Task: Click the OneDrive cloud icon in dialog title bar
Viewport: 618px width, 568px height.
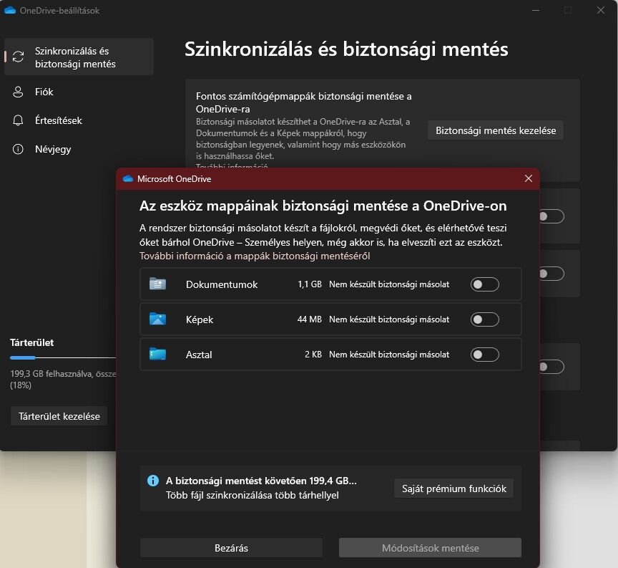Action: [128, 179]
